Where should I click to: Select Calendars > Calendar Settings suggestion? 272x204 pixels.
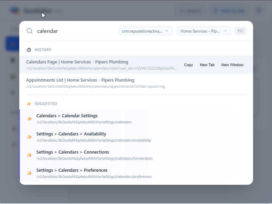tap(136, 119)
